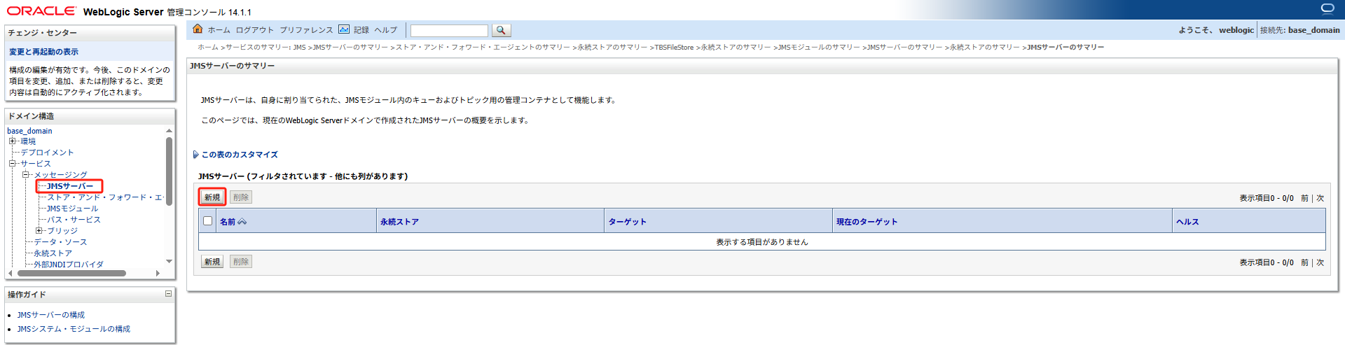The image size is (1345, 345).
Task: Open 変更と再起動の表示 link
Action: pyautogui.click(x=43, y=52)
